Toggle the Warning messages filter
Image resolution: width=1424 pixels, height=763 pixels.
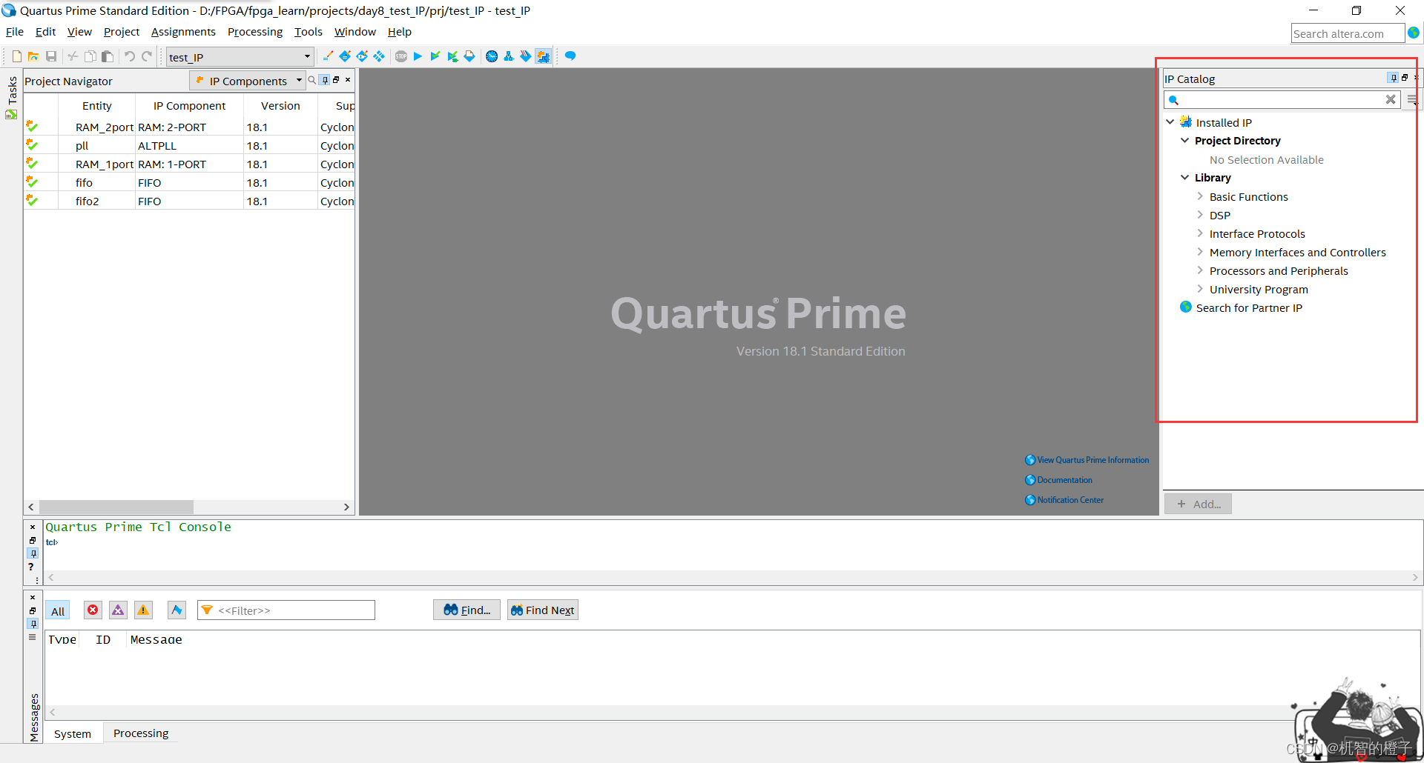[143, 610]
